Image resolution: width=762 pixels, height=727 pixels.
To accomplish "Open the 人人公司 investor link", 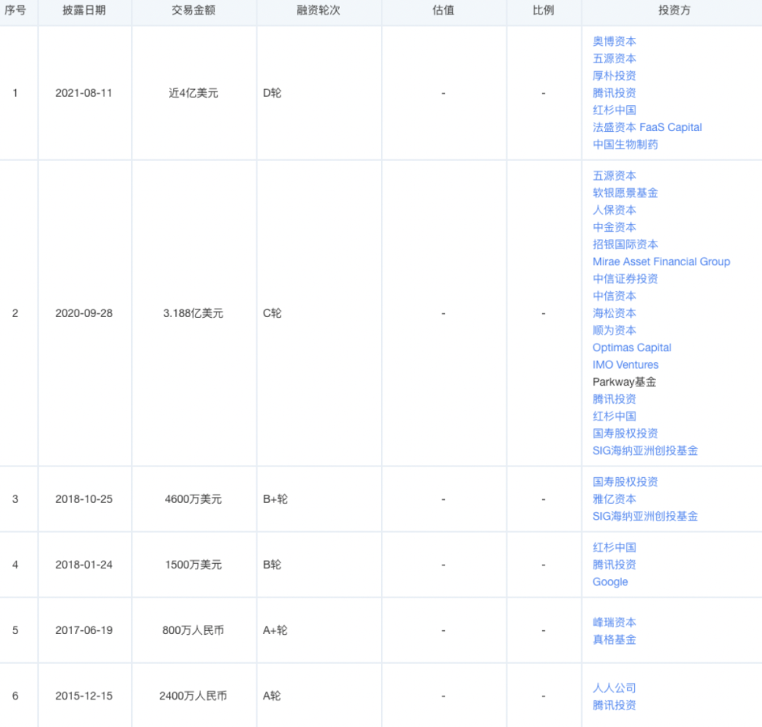I will [x=614, y=688].
